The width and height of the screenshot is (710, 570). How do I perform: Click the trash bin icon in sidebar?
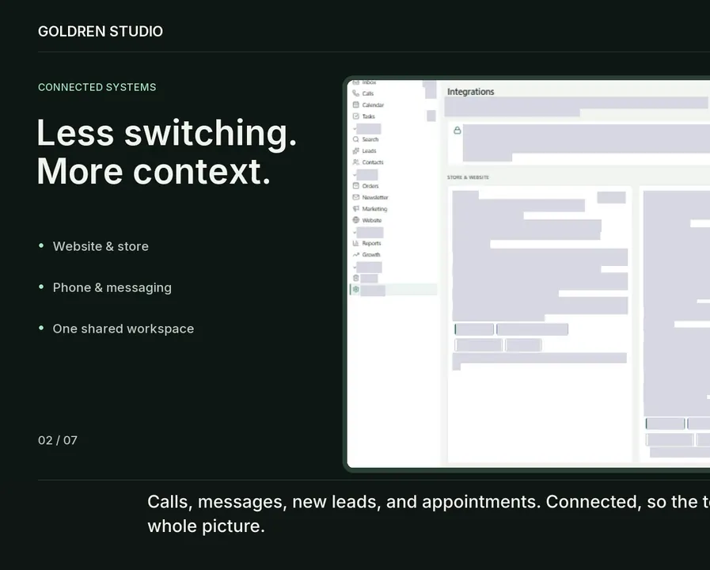[x=356, y=278]
